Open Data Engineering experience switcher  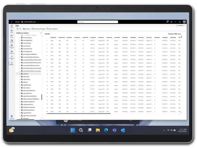[x=12, y=116]
